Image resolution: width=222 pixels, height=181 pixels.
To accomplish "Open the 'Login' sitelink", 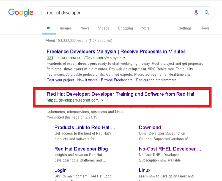I will [x=60, y=170].
